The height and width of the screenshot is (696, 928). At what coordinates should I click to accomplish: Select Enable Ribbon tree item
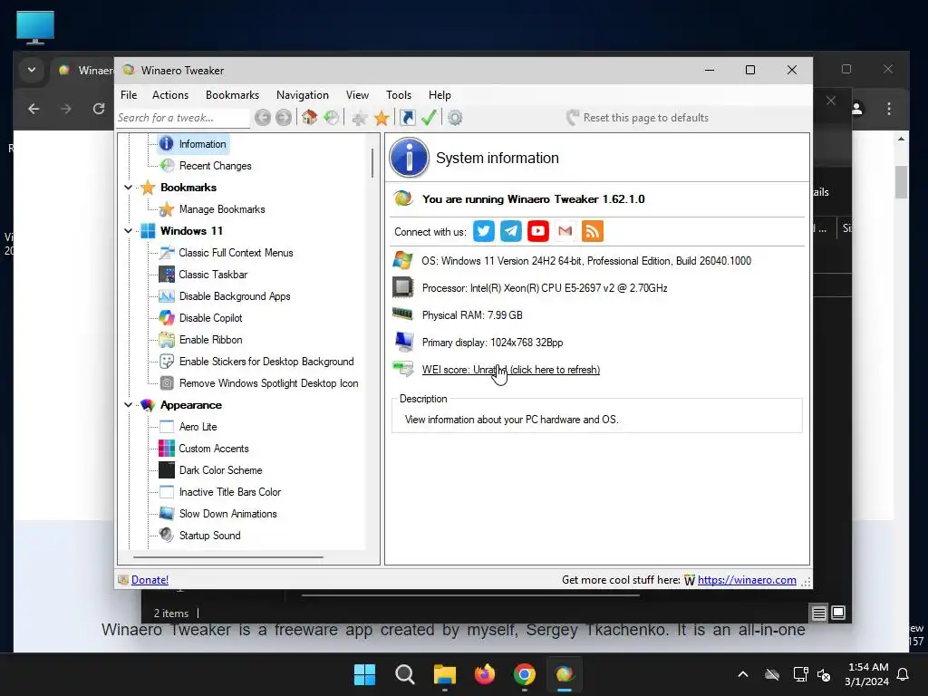coord(210,340)
